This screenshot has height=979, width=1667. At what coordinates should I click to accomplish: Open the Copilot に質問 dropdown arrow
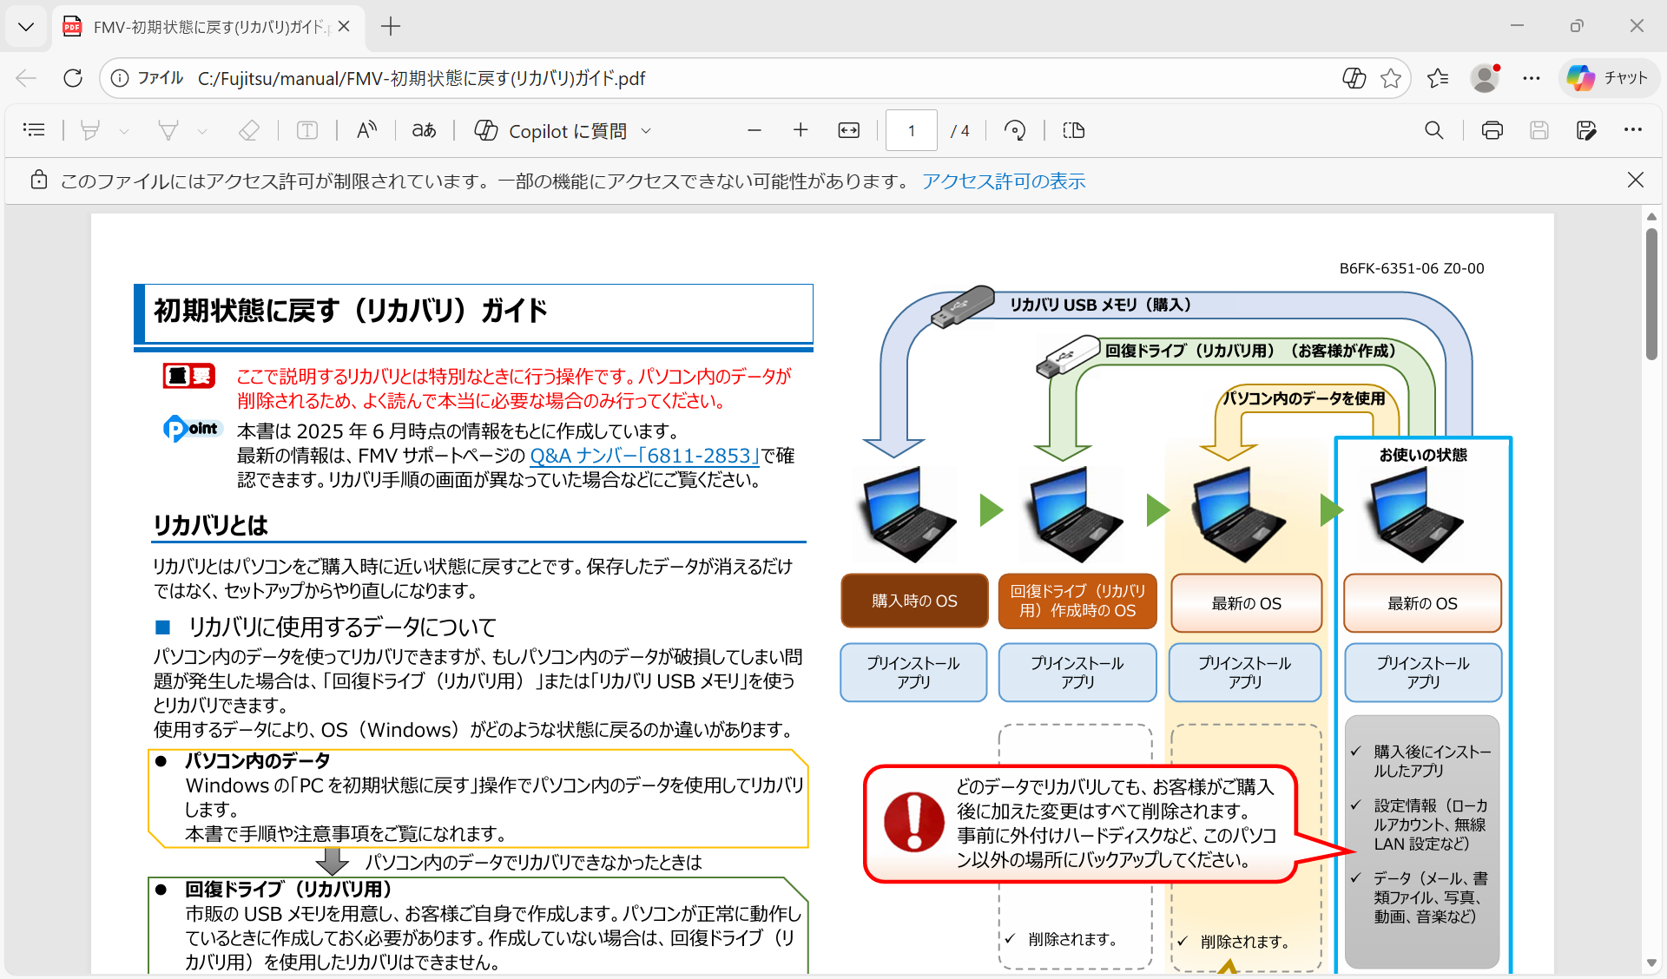[x=646, y=131]
